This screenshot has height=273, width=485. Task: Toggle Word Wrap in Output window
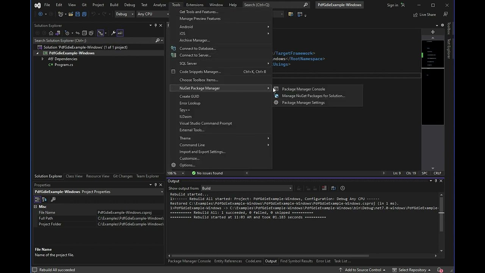point(333,188)
